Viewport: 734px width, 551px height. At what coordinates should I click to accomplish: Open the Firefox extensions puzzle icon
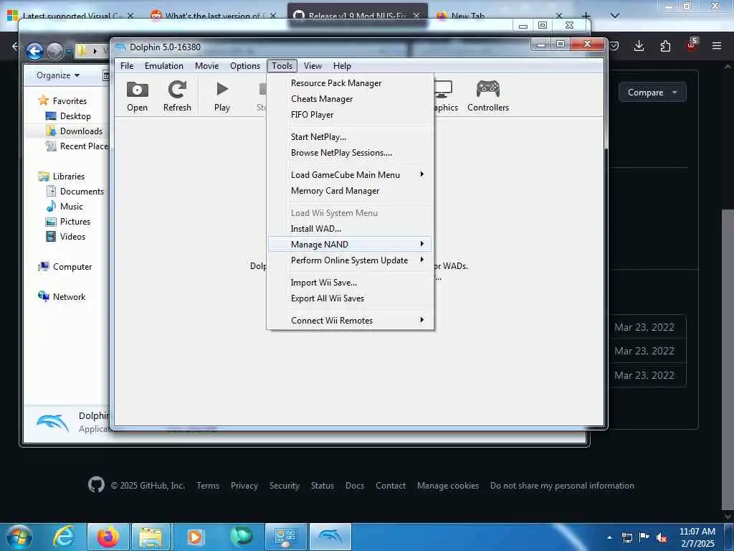tap(665, 46)
